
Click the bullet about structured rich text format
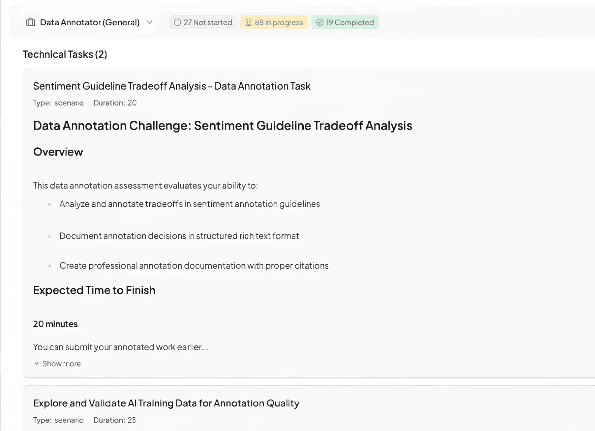179,236
